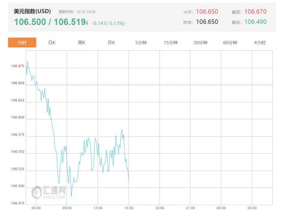Open the 周K weekly chart tab
This screenshot has width=284, height=219.
pyautogui.click(x=82, y=43)
